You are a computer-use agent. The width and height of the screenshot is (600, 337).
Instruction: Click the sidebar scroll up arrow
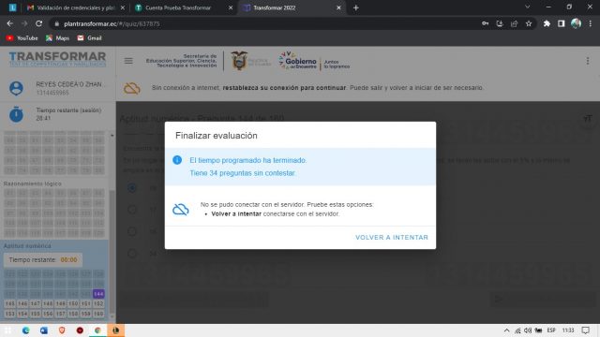112,135
